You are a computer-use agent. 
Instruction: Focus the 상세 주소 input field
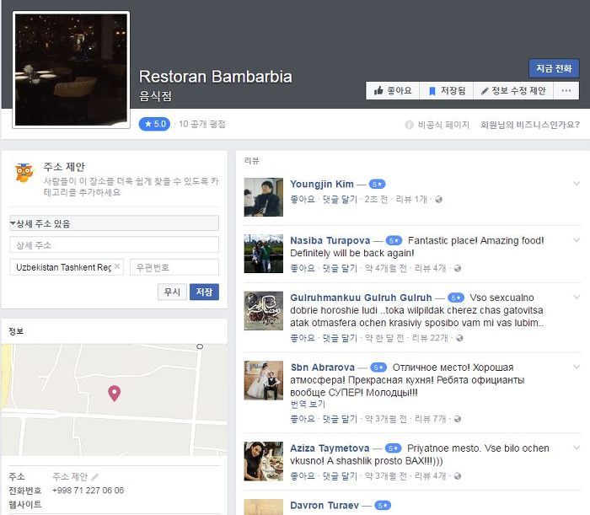click(114, 245)
